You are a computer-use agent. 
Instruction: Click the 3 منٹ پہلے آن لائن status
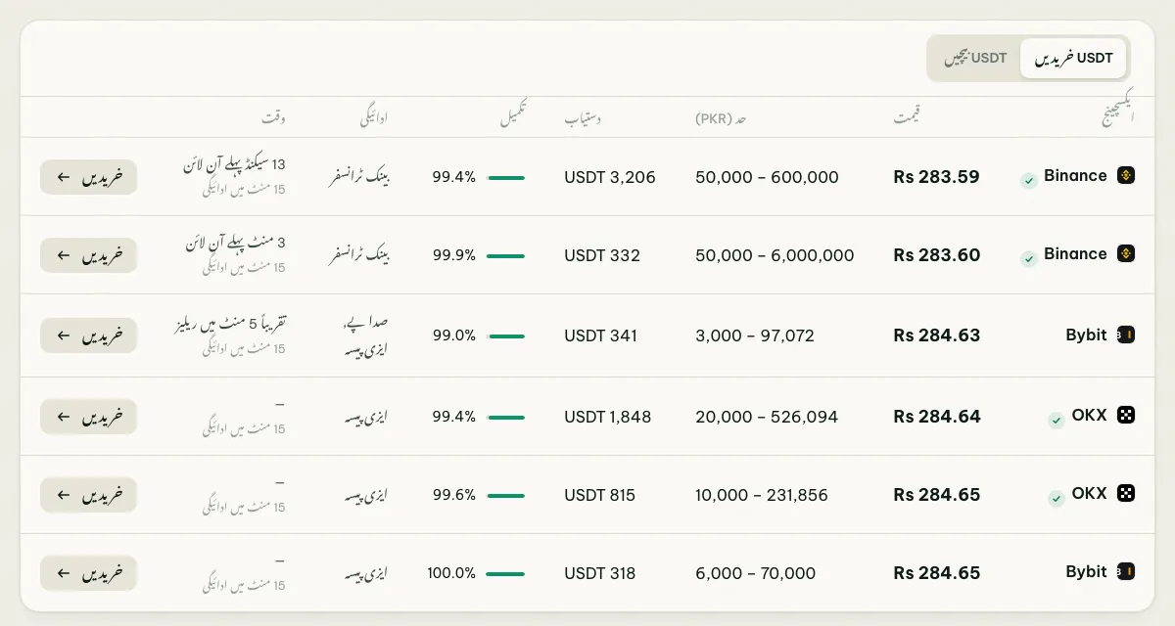pyautogui.click(x=234, y=245)
